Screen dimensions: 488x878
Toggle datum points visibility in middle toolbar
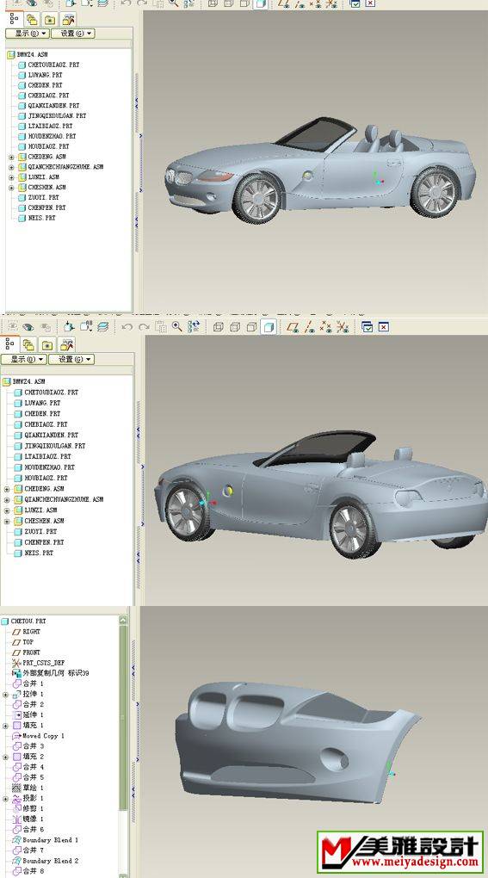pos(326,326)
